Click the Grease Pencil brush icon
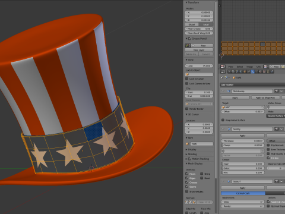Screen dimensions: 285x214 187,46
